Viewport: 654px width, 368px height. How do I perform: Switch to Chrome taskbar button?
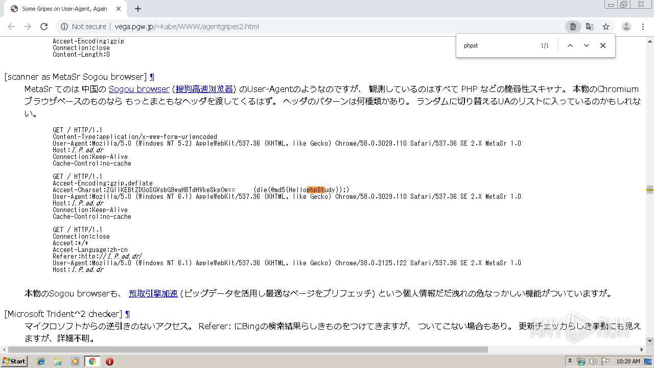(x=92, y=361)
